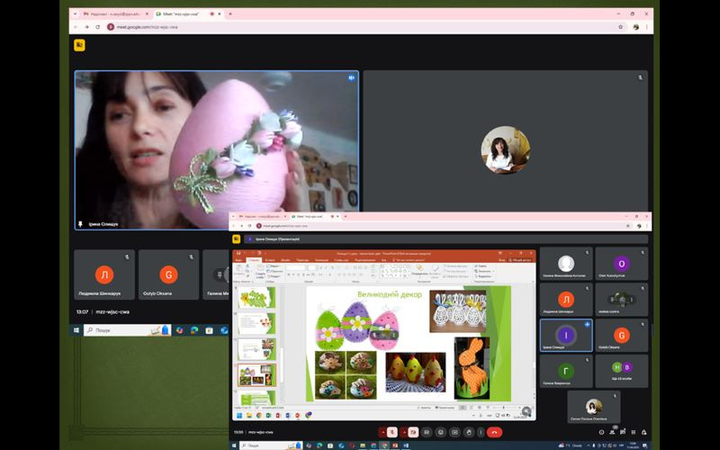Click the yellow Meet icon in front window

[236, 238]
